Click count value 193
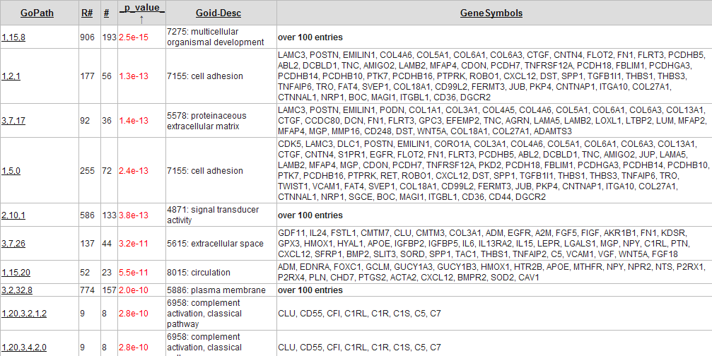This screenshot has width=712, height=356. point(110,37)
